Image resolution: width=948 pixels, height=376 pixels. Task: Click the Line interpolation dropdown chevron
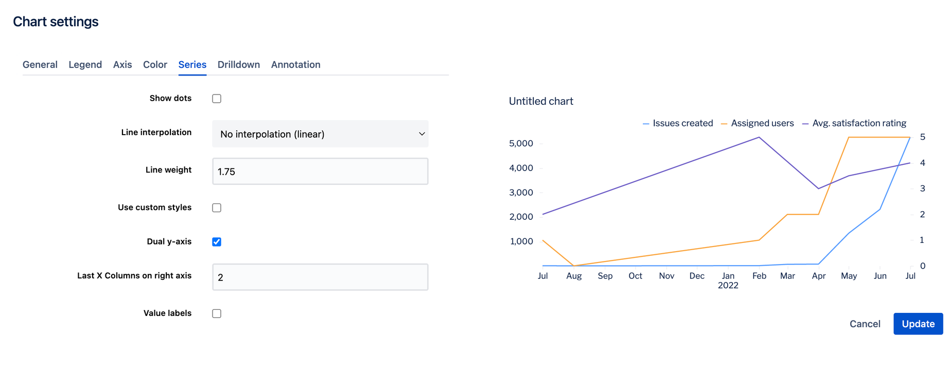pos(422,134)
